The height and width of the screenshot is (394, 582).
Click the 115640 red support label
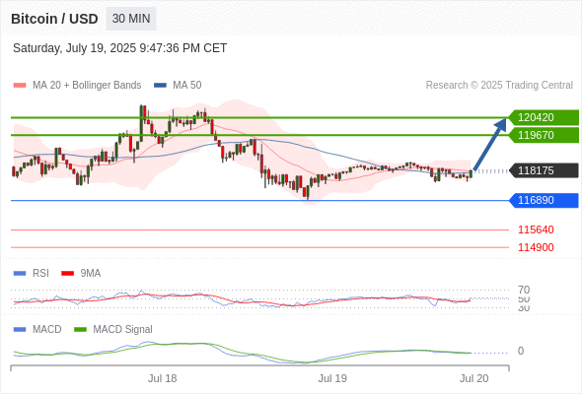pyautogui.click(x=536, y=230)
